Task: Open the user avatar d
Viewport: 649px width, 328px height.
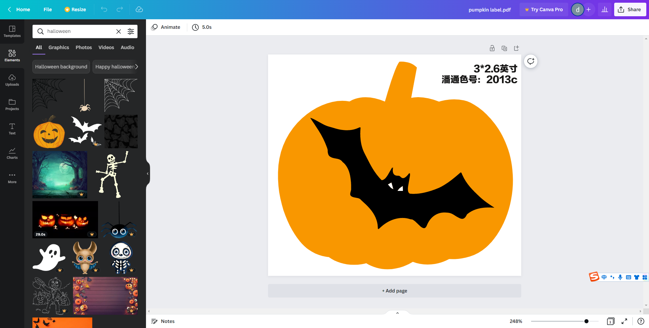Action: (x=578, y=9)
